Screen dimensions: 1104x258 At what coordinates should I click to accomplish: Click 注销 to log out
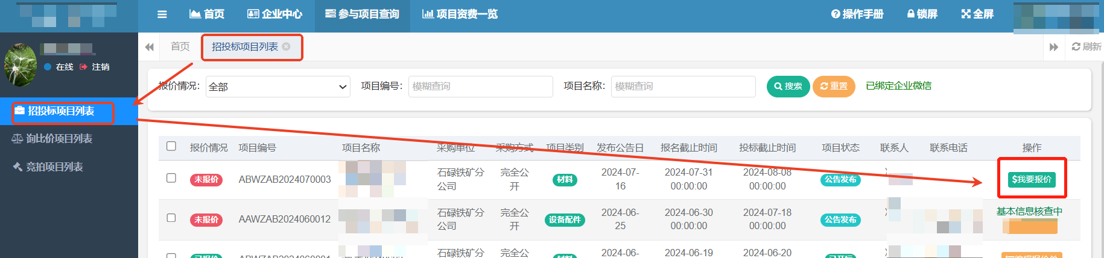[x=95, y=67]
